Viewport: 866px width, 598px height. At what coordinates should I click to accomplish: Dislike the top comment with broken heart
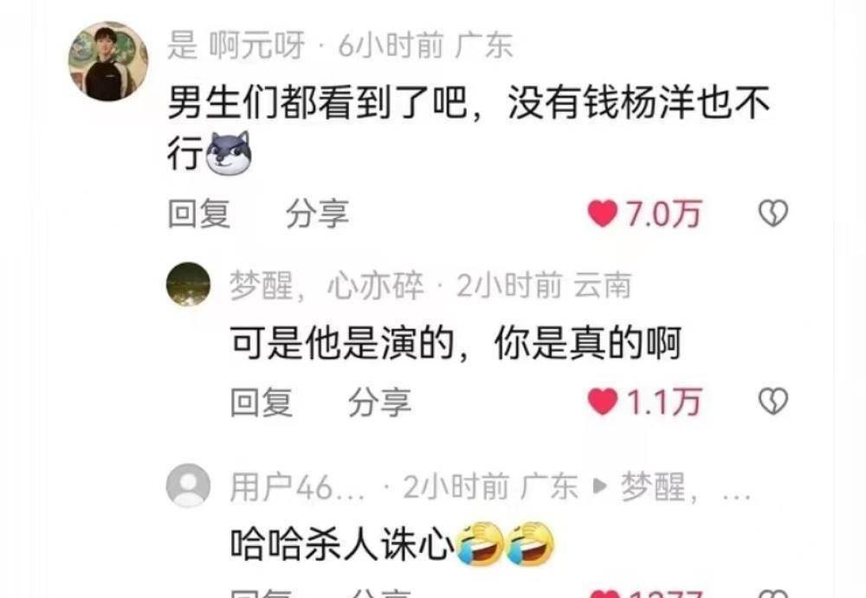click(x=773, y=213)
